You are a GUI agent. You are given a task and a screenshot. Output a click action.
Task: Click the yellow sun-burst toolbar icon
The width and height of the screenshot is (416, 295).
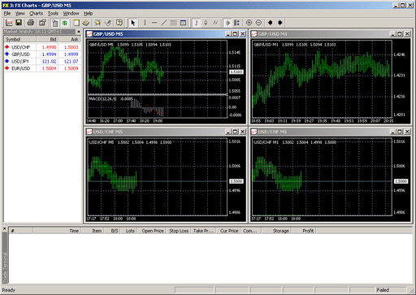click(x=97, y=23)
